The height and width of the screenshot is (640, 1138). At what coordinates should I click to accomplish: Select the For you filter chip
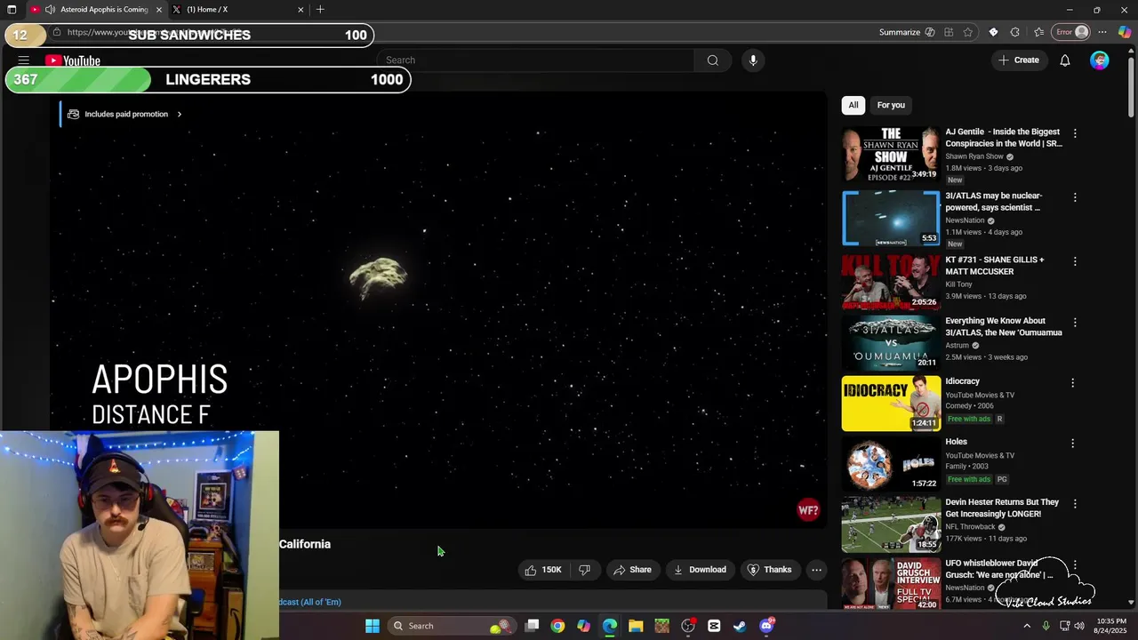click(891, 105)
